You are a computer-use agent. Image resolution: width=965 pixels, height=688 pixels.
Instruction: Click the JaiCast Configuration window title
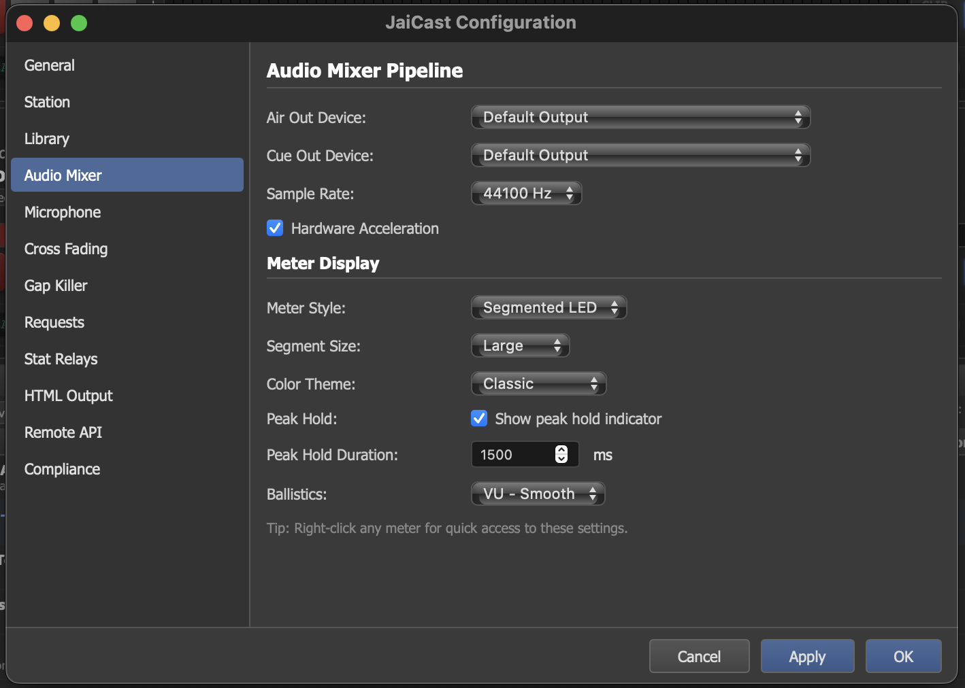point(480,22)
